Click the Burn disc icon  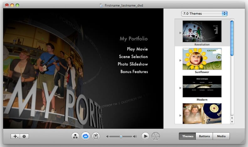coord(156,136)
